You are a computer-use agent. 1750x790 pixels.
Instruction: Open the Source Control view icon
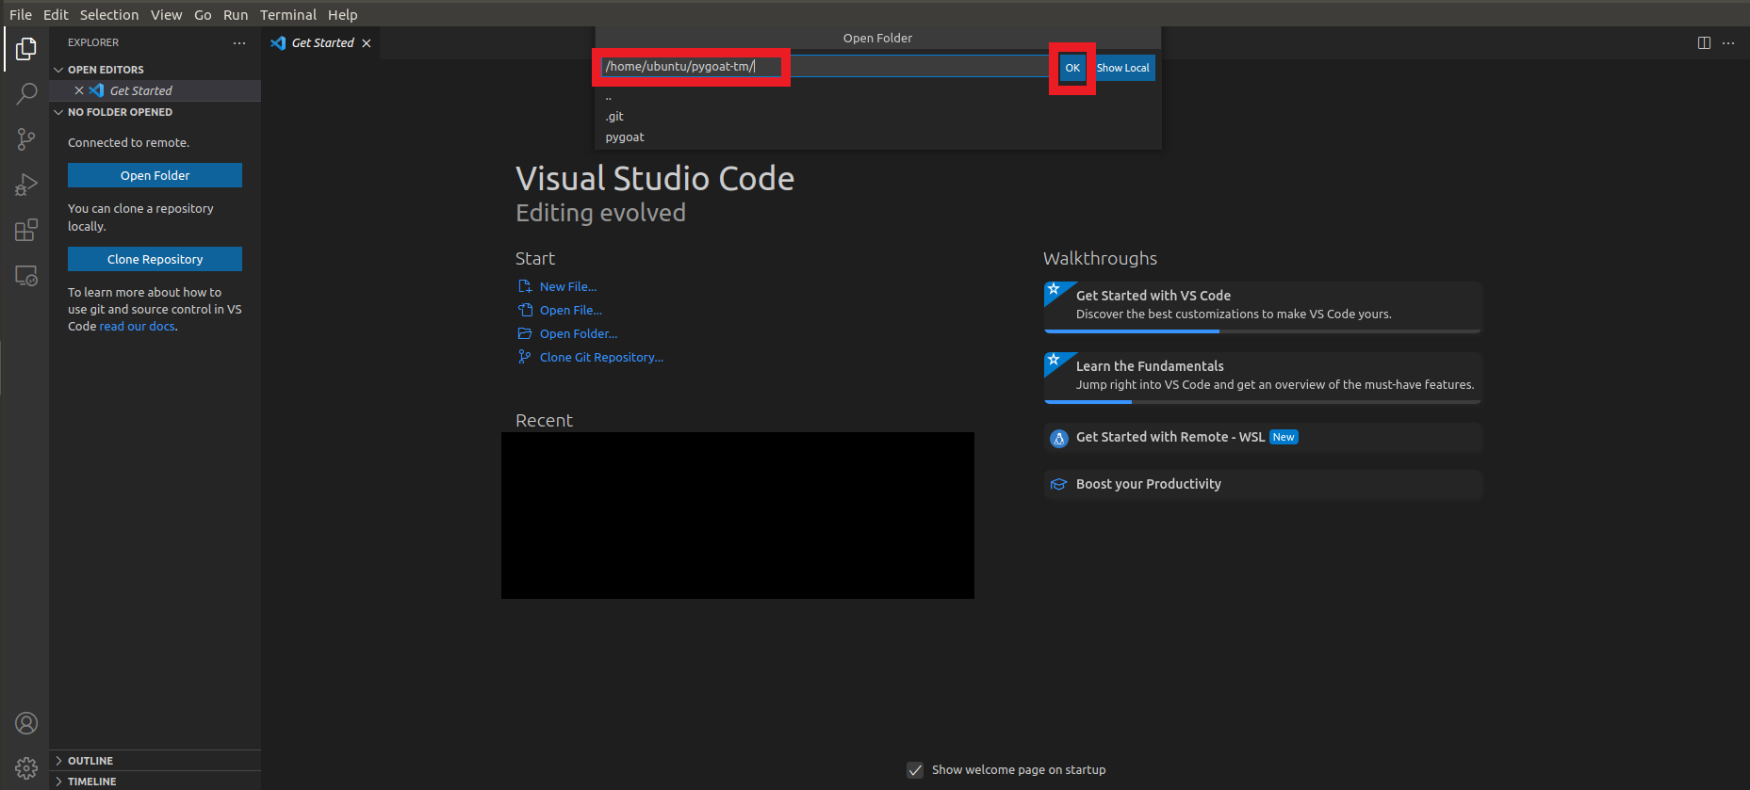(x=26, y=139)
